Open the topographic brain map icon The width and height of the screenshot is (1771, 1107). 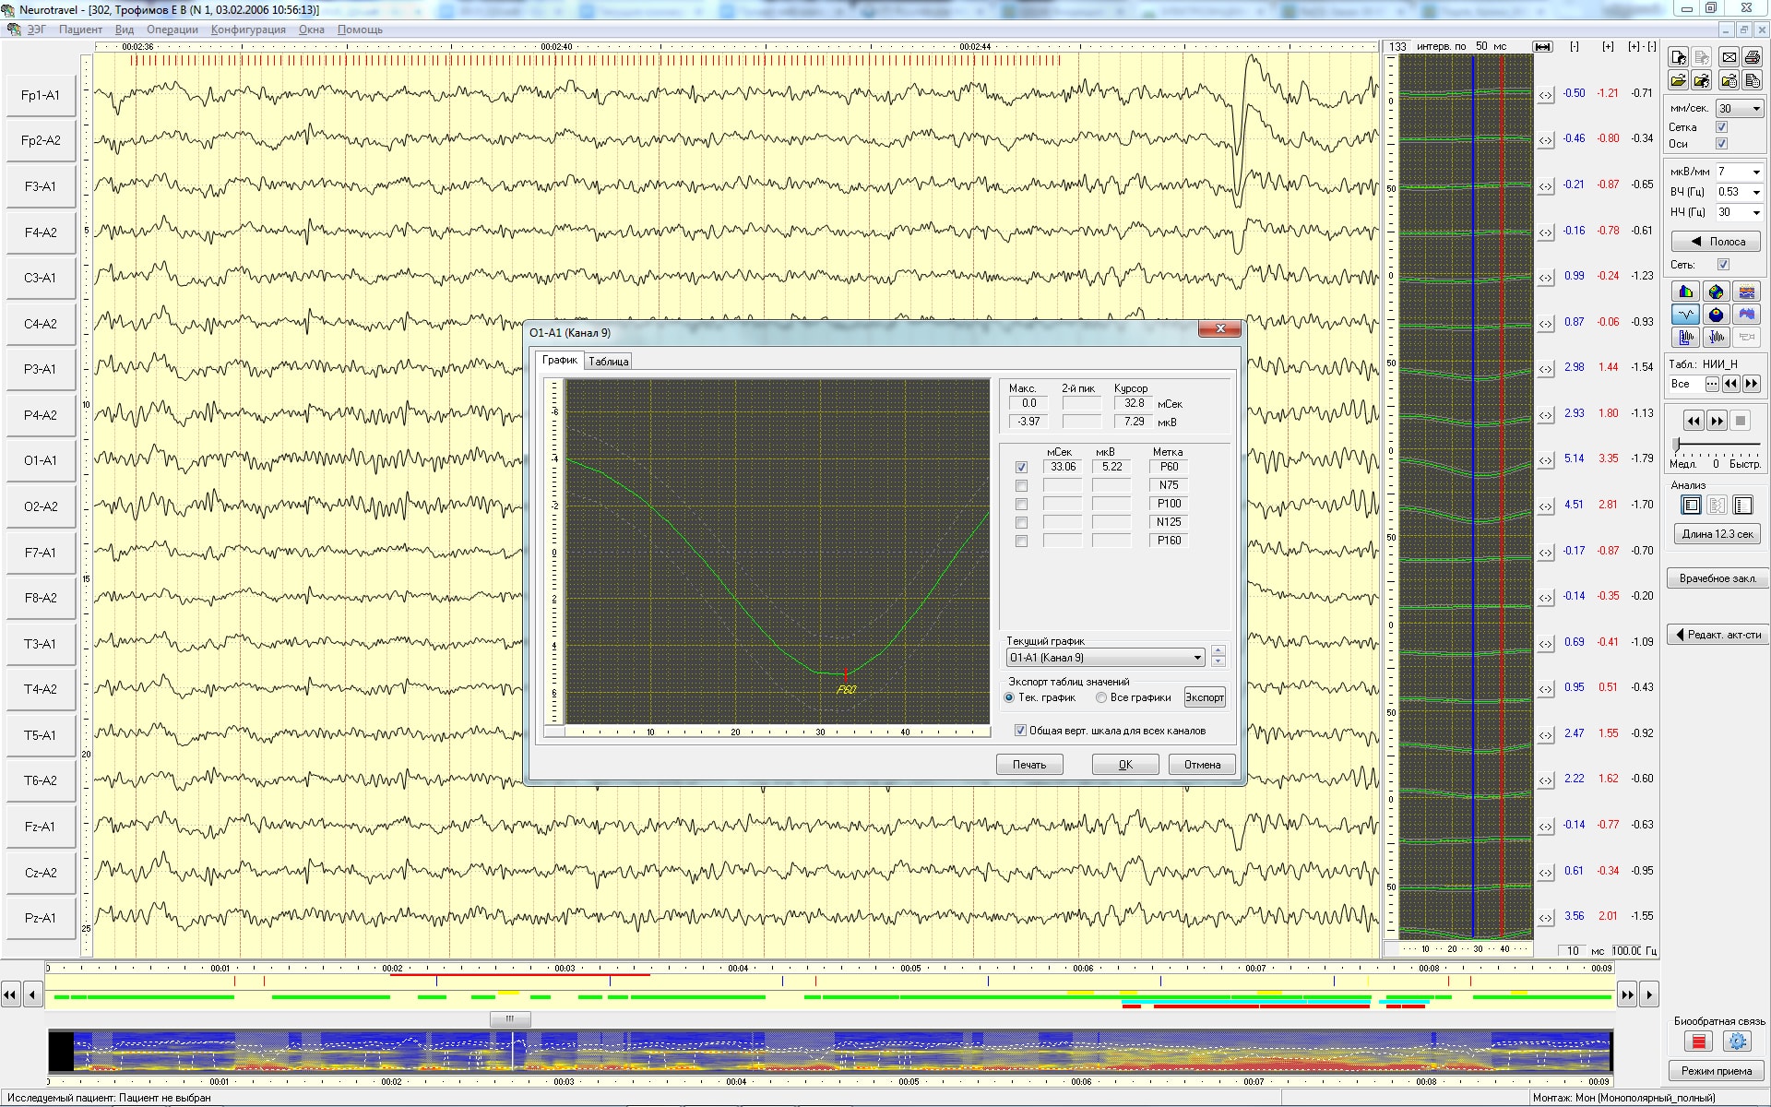click(1716, 292)
